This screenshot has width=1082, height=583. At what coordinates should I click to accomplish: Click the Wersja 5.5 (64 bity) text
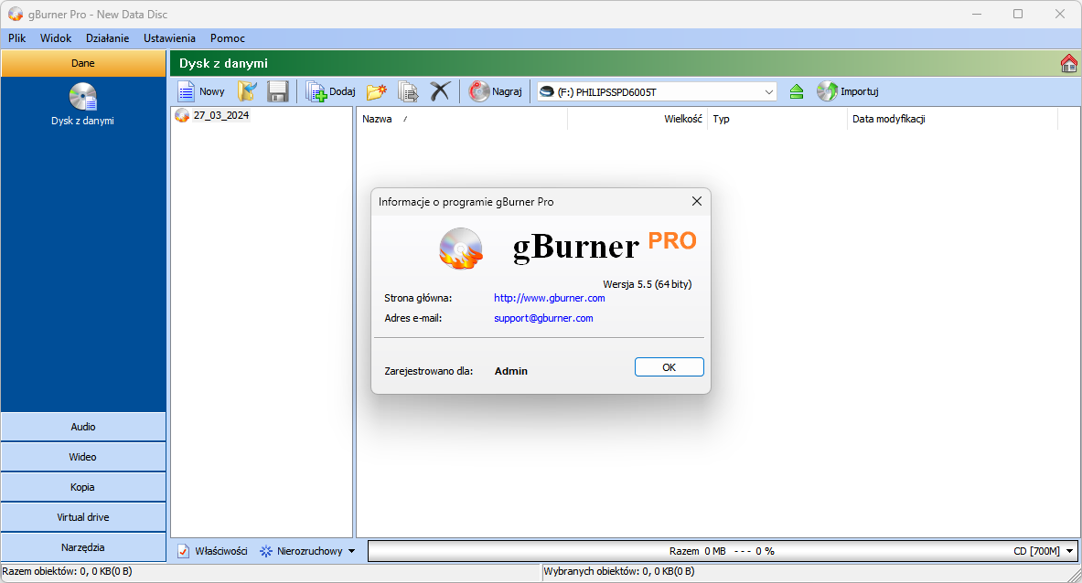(648, 284)
